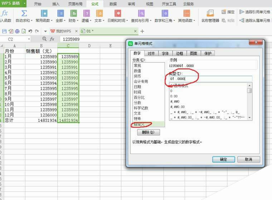This screenshot has height=200, width=272.
Task: Expand the Name Box dropdown arrow
Action: click(x=29, y=39)
